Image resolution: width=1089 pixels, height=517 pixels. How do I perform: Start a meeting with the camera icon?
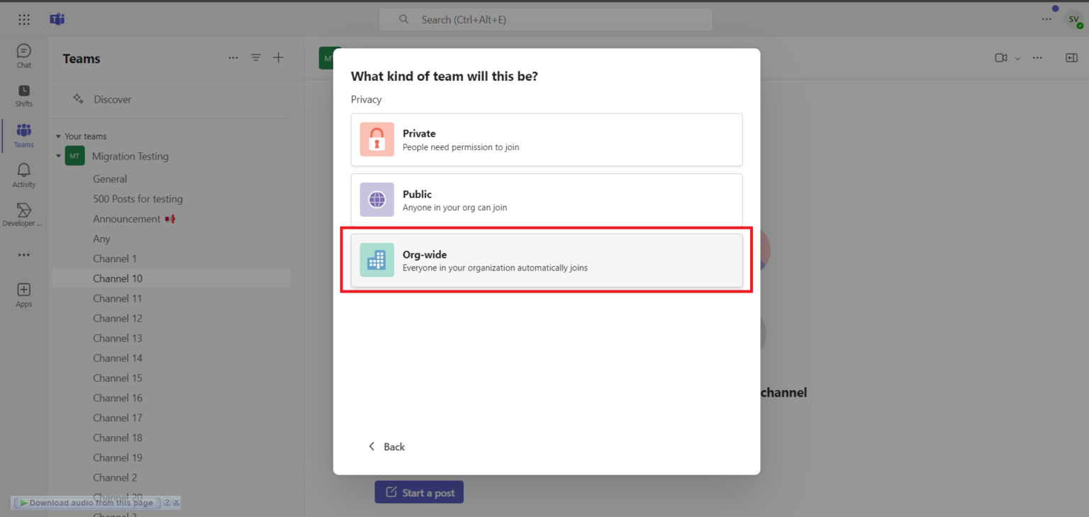coord(1000,57)
